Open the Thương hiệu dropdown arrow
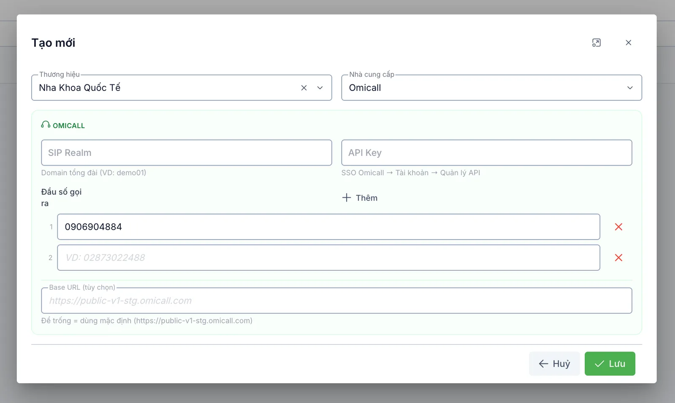Image resolution: width=675 pixels, height=403 pixels. click(320, 88)
